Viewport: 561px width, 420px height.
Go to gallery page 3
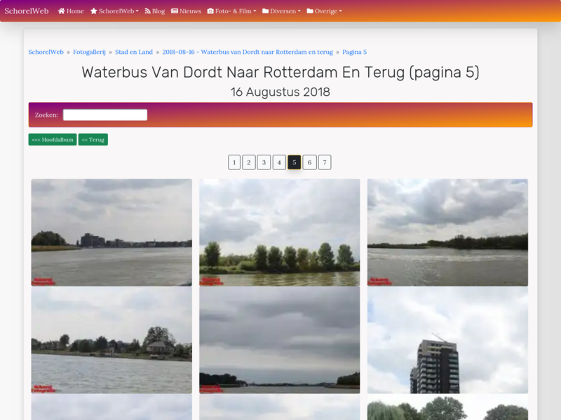[264, 162]
